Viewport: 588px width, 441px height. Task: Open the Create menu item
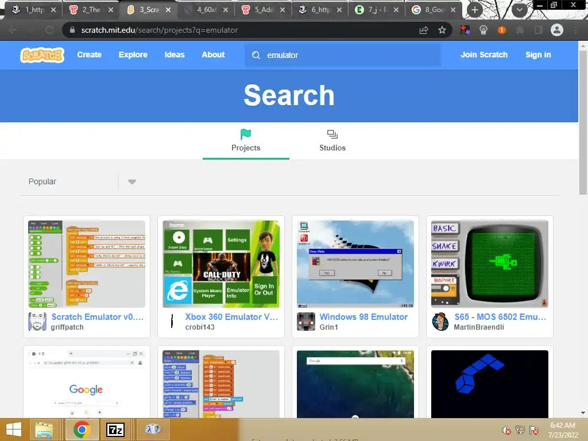[89, 55]
